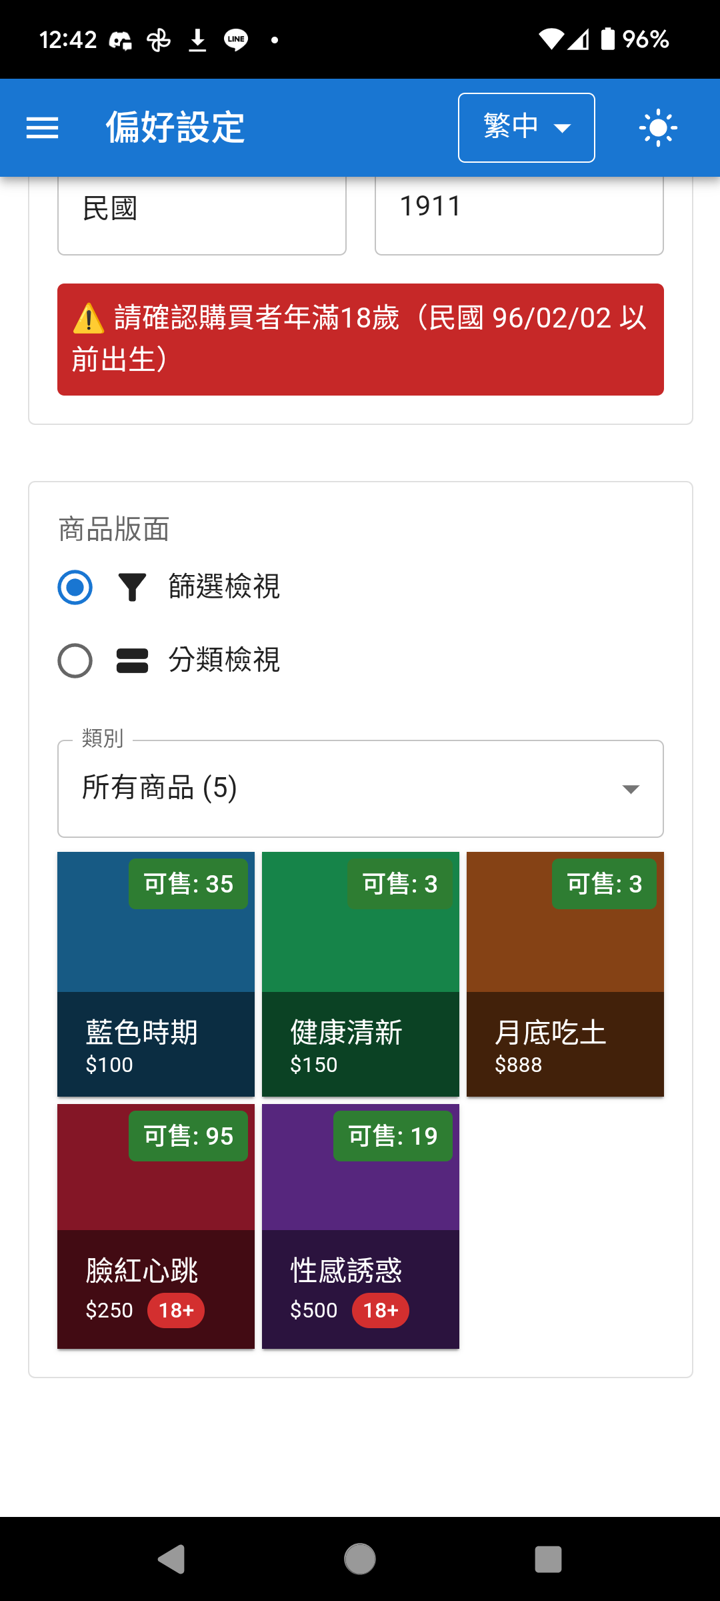Toggle light/dark theme sun icon

pos(658,127)
